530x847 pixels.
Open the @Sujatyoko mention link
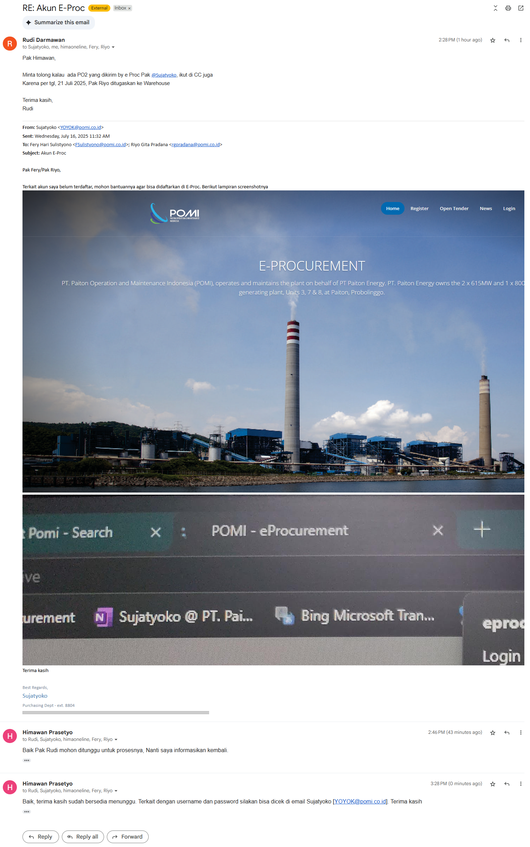[x=164, y=75]
